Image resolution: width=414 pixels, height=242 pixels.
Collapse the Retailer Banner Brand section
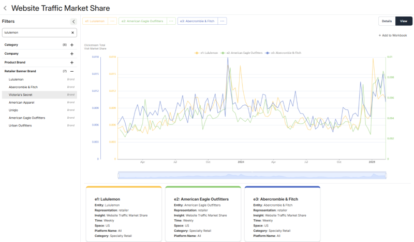click(x=72, y=71)
